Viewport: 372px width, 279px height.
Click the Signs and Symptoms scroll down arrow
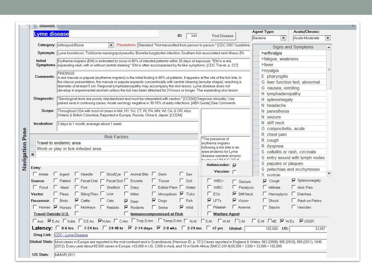329,173
